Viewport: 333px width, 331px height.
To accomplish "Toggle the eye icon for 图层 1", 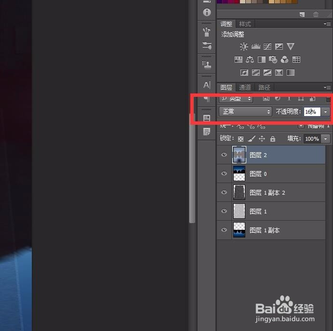I will point(224,211).
